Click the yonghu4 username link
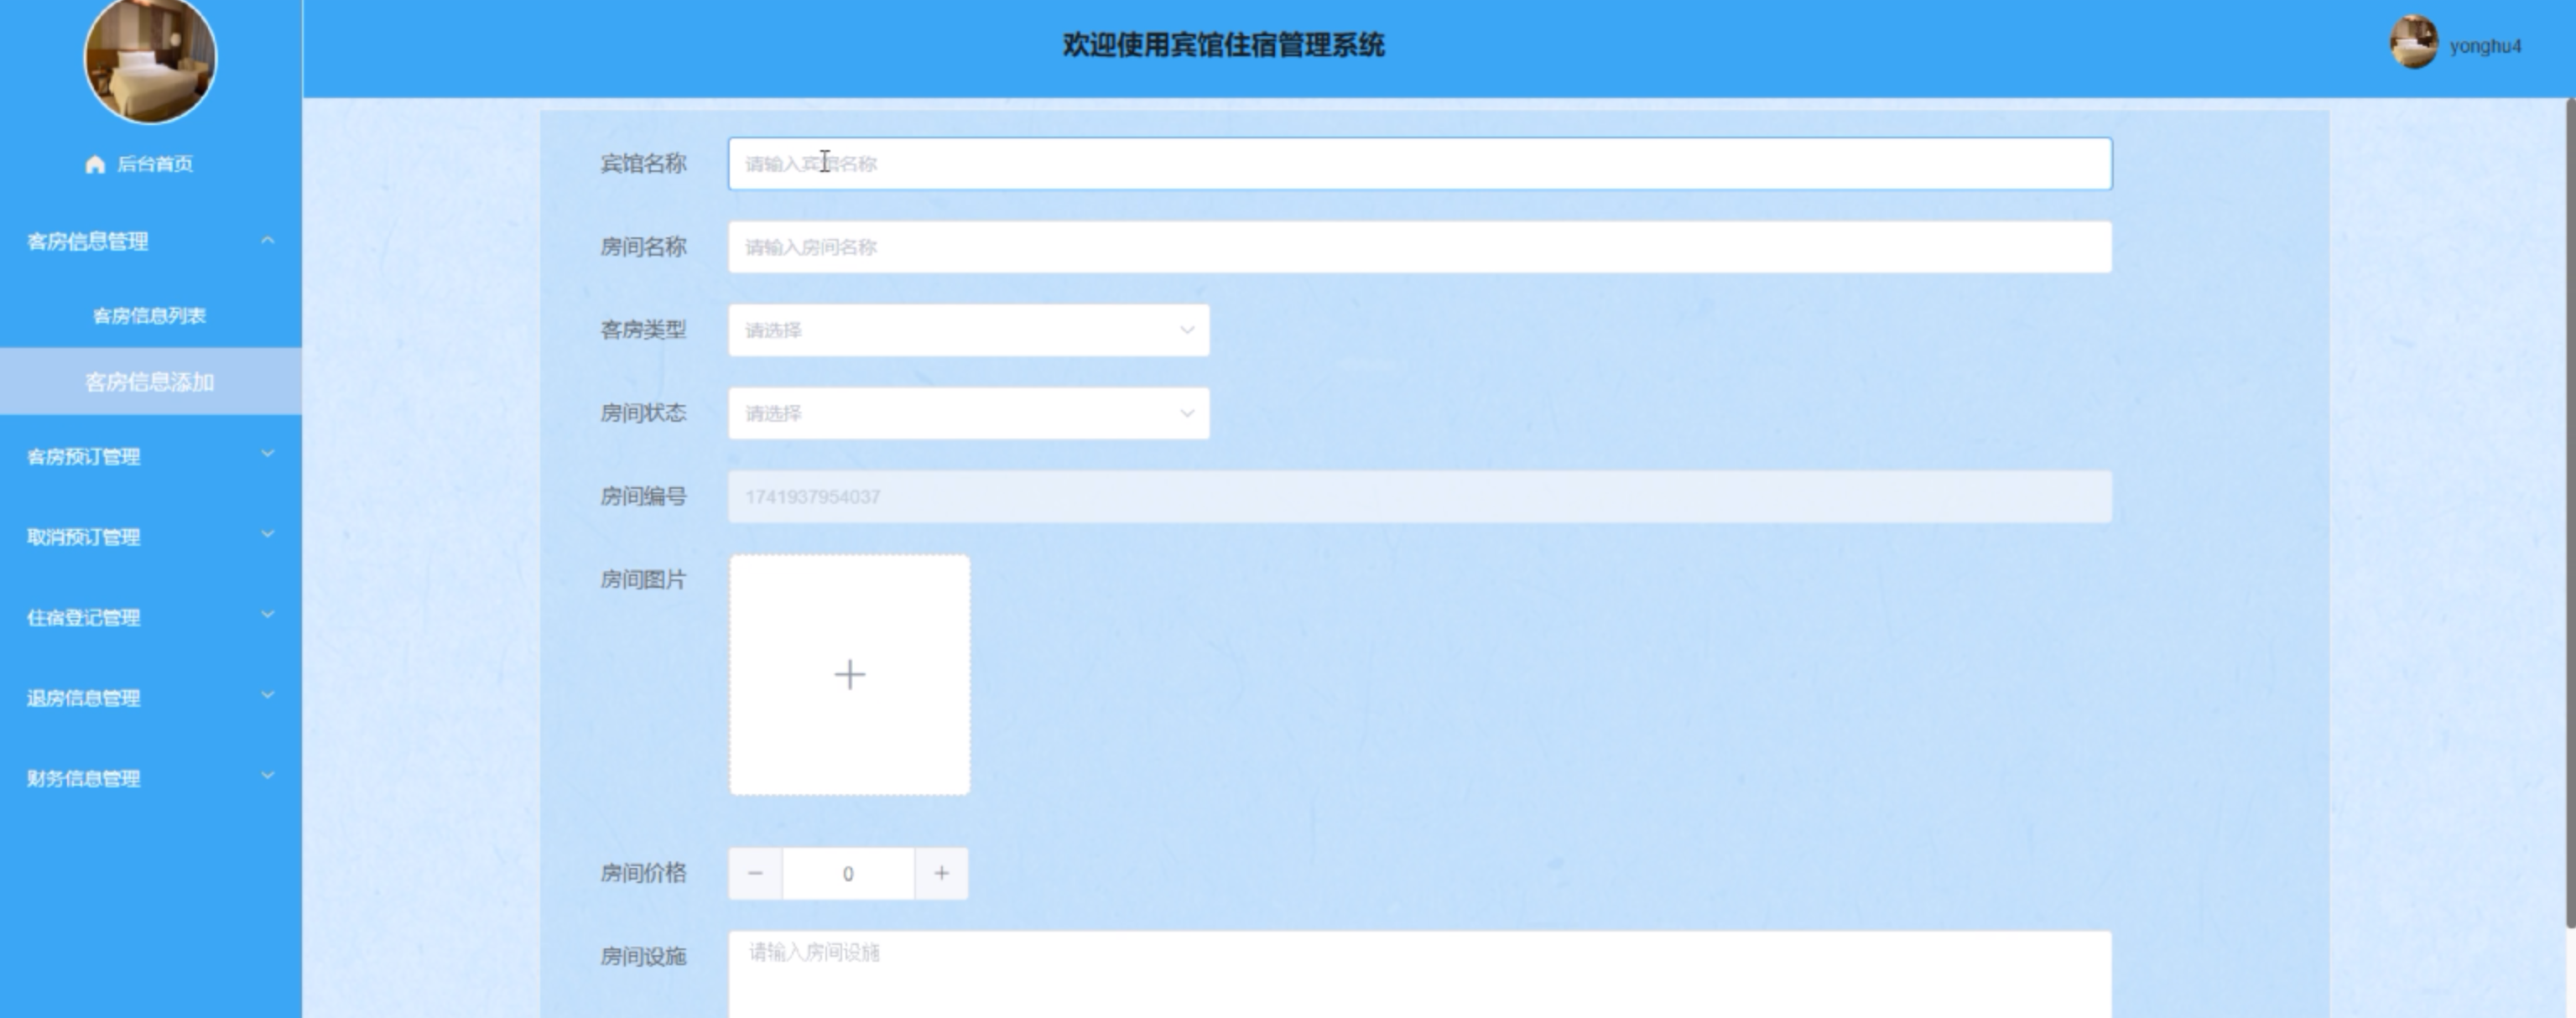Viewport: 2576px width, 1018px height. pyautogui.click(x=2485, y=46)
